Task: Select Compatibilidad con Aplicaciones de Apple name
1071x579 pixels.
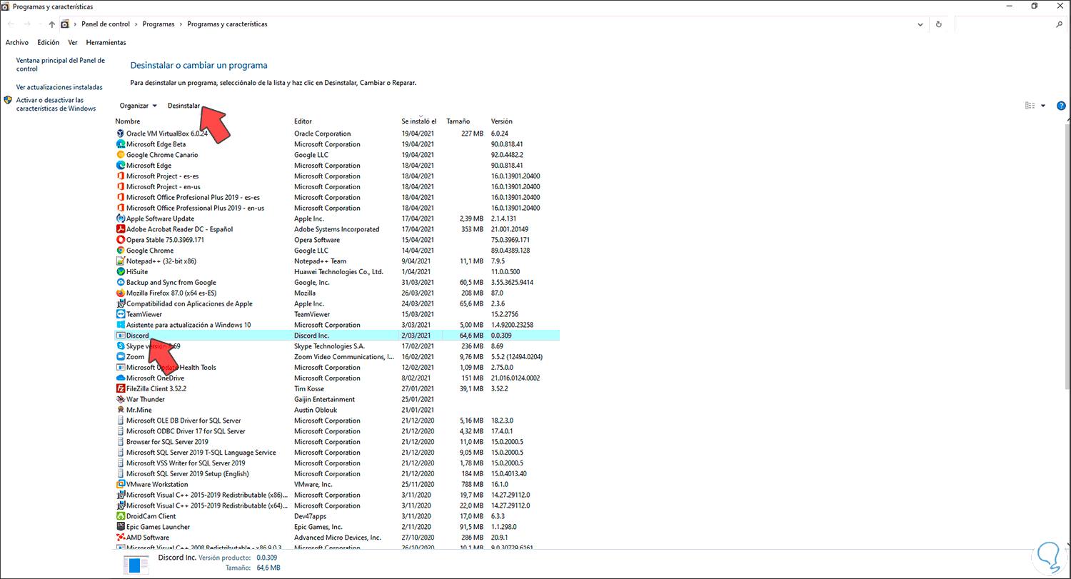Action: pos(190,303)
